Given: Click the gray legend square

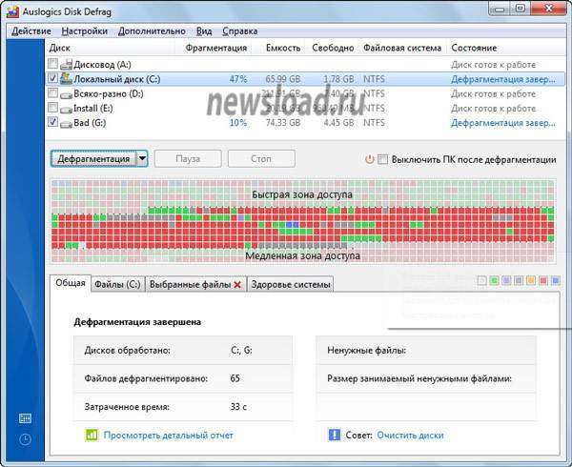Looking at the screenshot, I should tap(519, 280).
